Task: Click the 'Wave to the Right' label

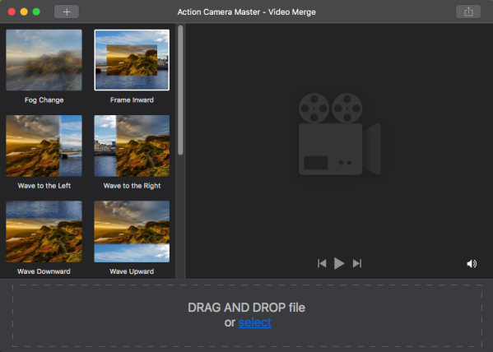Action: [132, 186]
